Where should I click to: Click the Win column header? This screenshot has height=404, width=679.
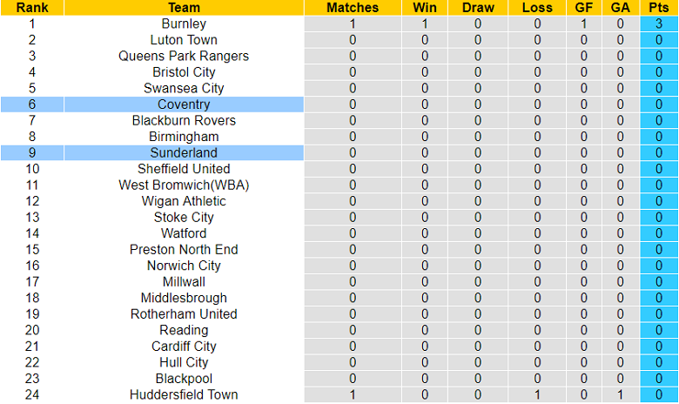click(x=425, y=8)
